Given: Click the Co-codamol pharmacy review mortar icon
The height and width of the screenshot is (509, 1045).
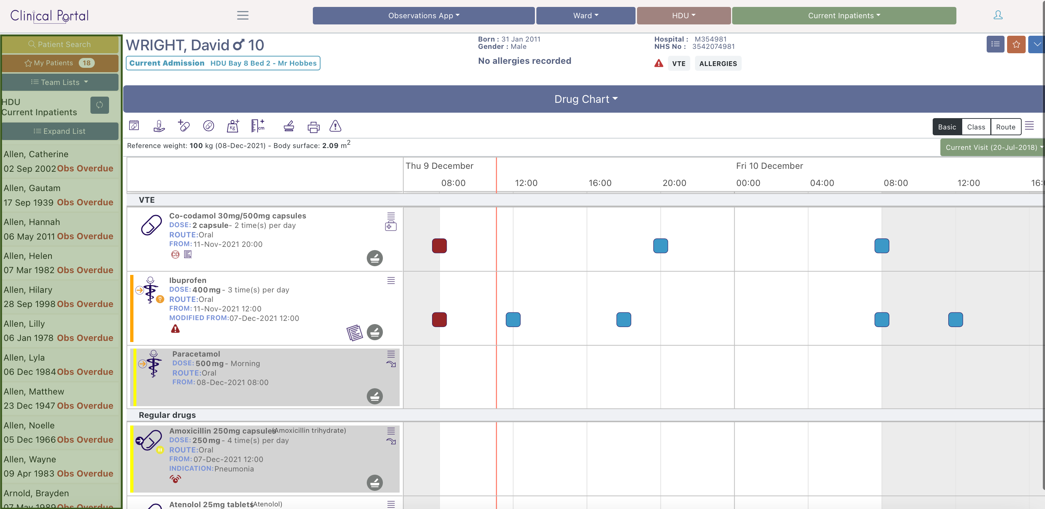Looking at the screenshot, I should click(x=374, y=258).
